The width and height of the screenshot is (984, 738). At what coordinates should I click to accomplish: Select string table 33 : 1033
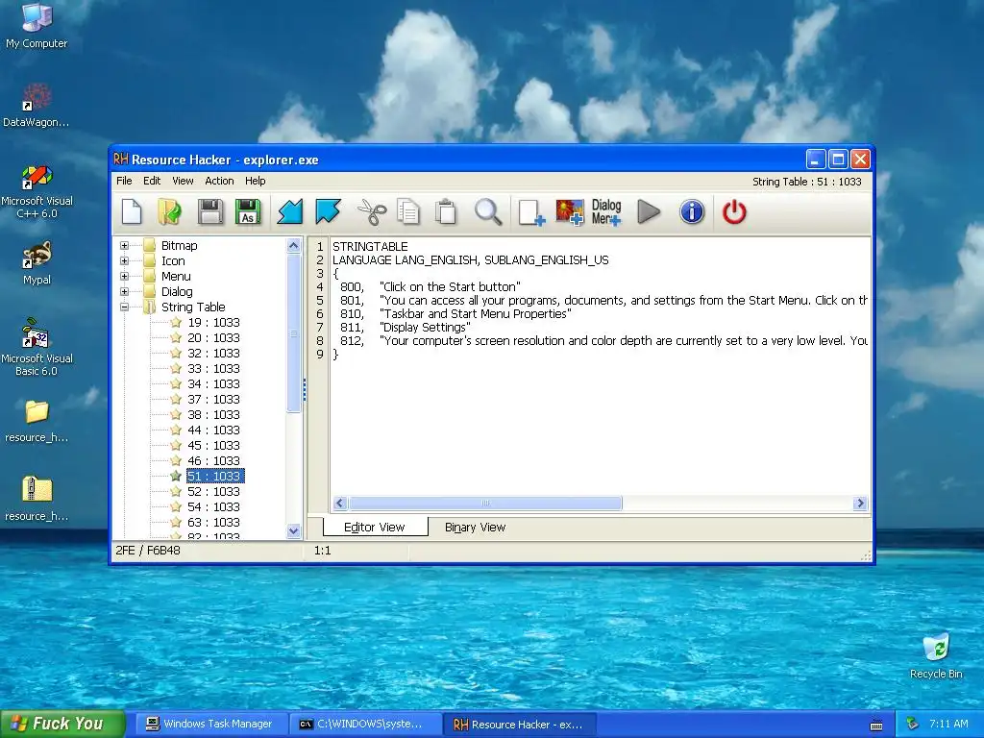213,368
